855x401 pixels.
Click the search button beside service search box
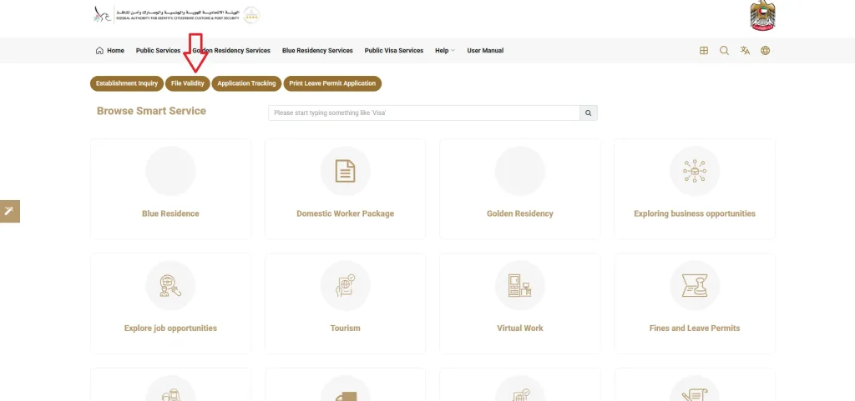pos(589,113)
